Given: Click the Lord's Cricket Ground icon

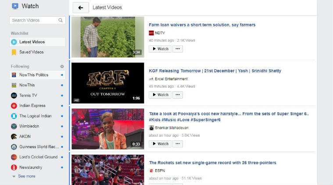Looking at the screenshot, I should (14, 157).
